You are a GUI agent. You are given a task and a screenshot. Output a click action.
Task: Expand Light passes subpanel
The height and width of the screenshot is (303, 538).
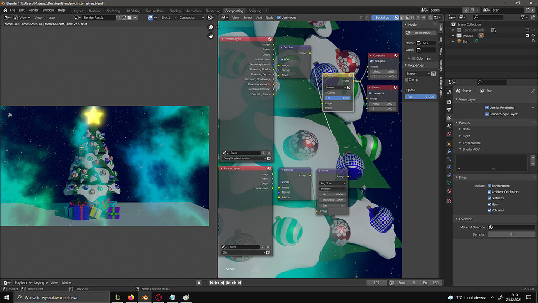click(460, 136)
